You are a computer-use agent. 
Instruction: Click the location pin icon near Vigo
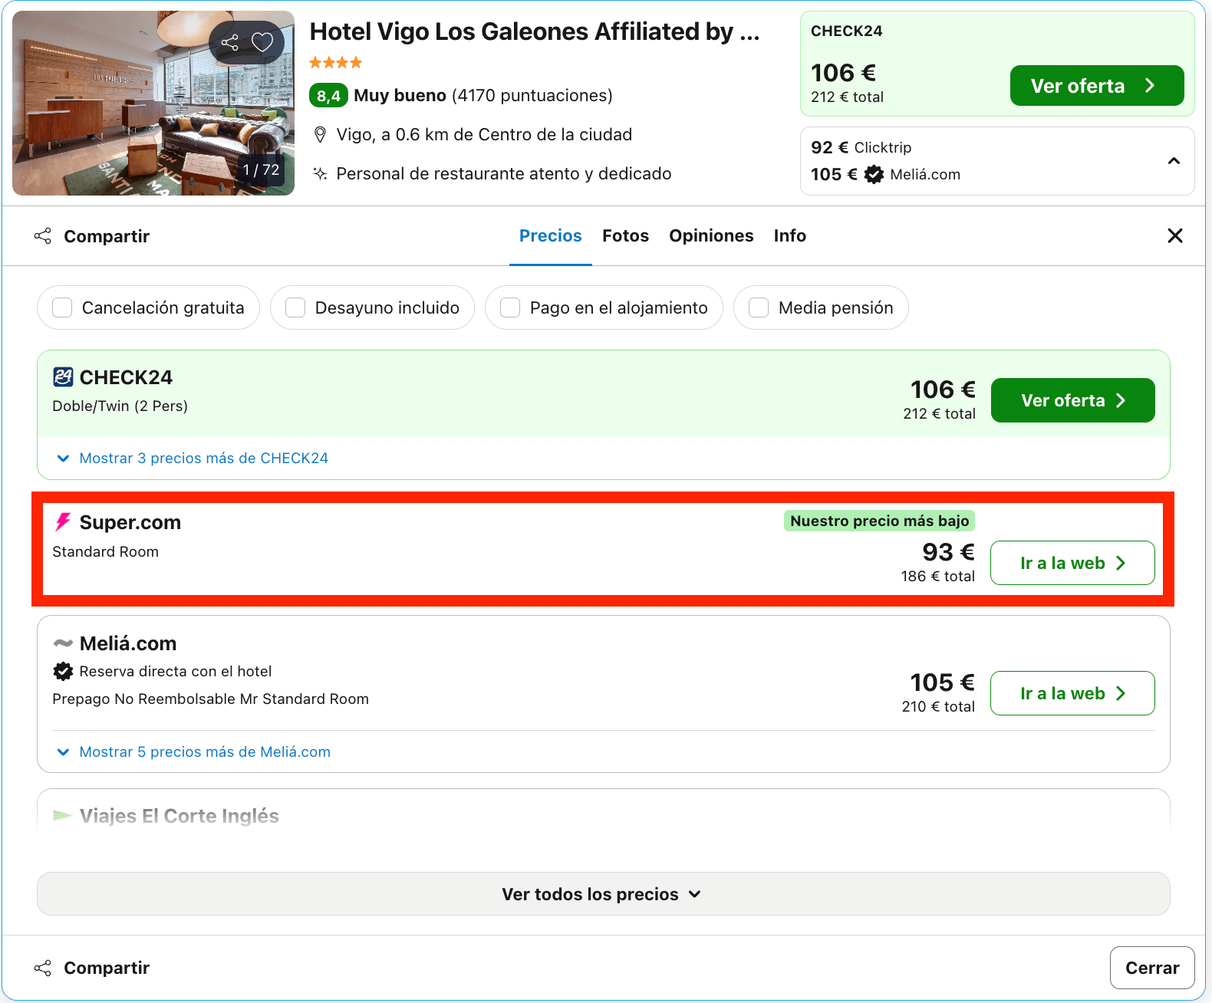pos(321,135)
